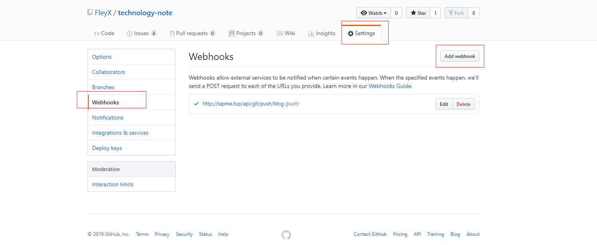Viewport: 597px width, 245px height.
Task: Switch to the Issues tab
Action: (x=142, y=34)
